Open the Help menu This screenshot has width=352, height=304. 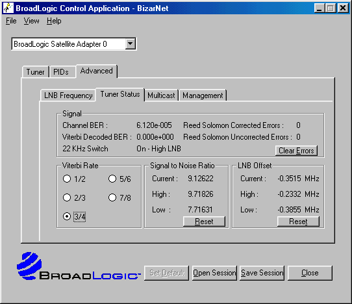coord(54,21)
